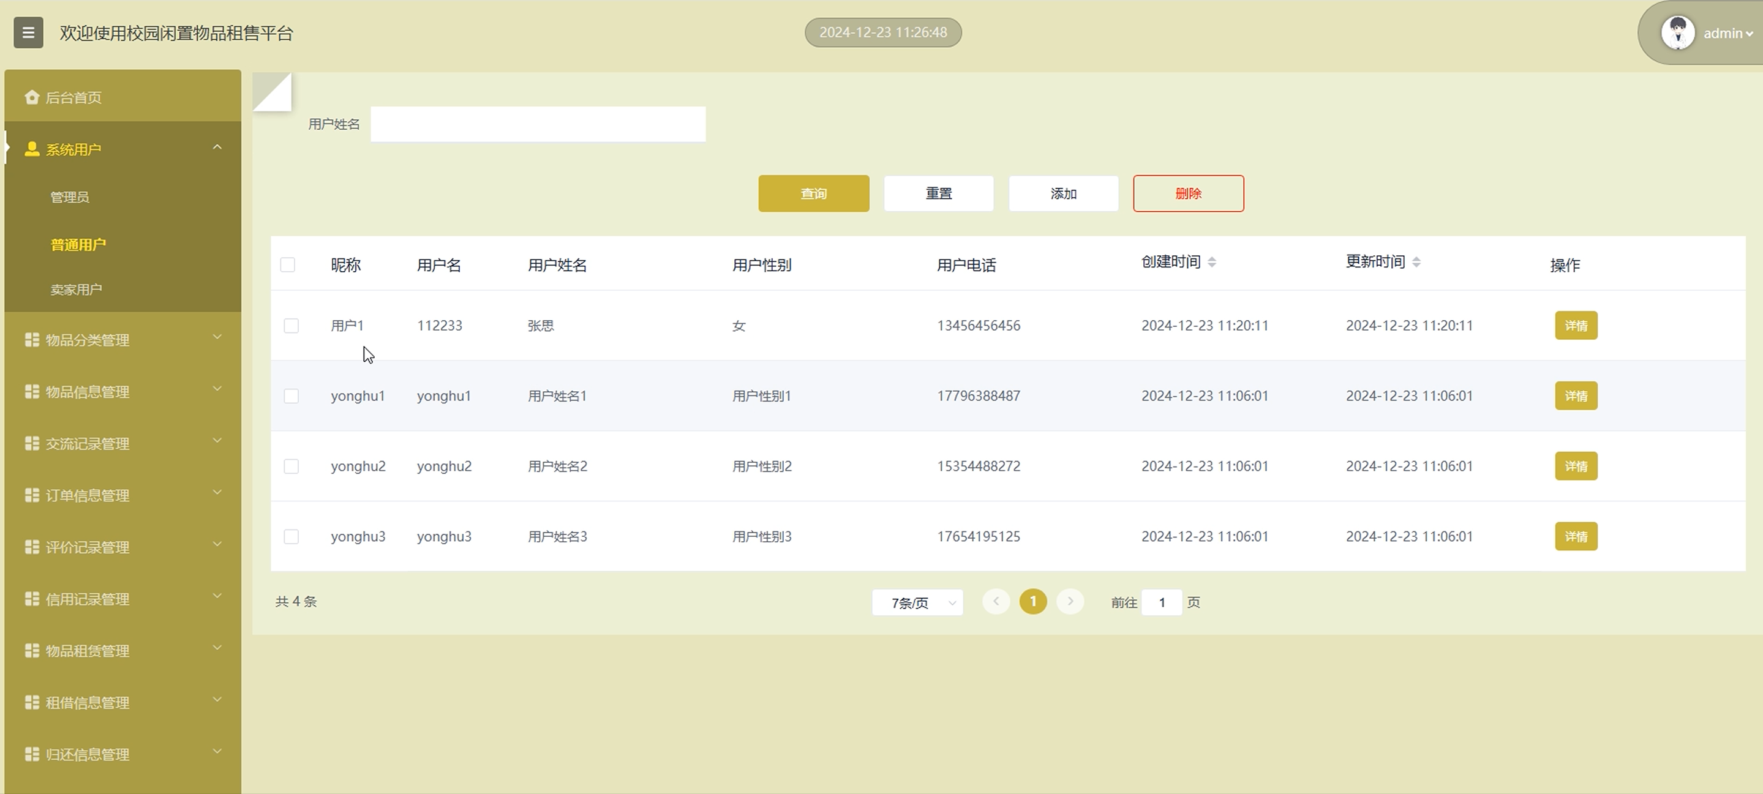
Task: Click the grid icon beside 物品分类管理
Action: tap(31, 340)
